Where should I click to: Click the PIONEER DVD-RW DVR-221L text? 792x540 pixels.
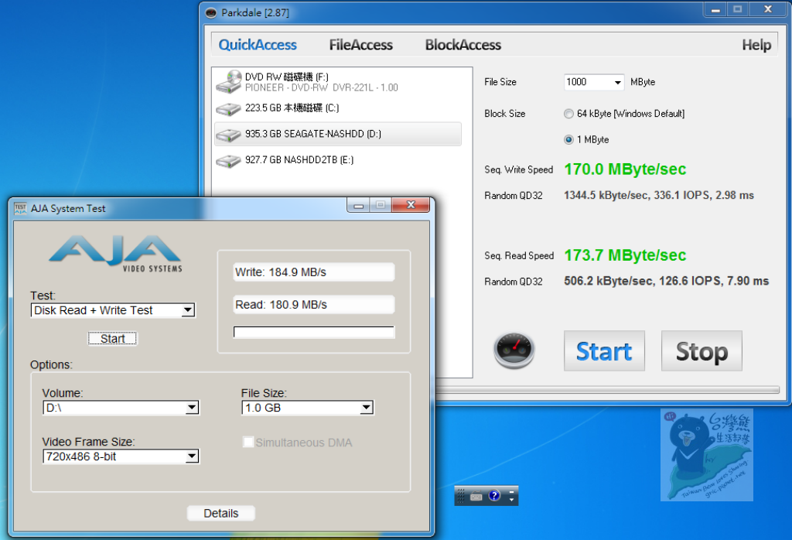coord(321,88)
